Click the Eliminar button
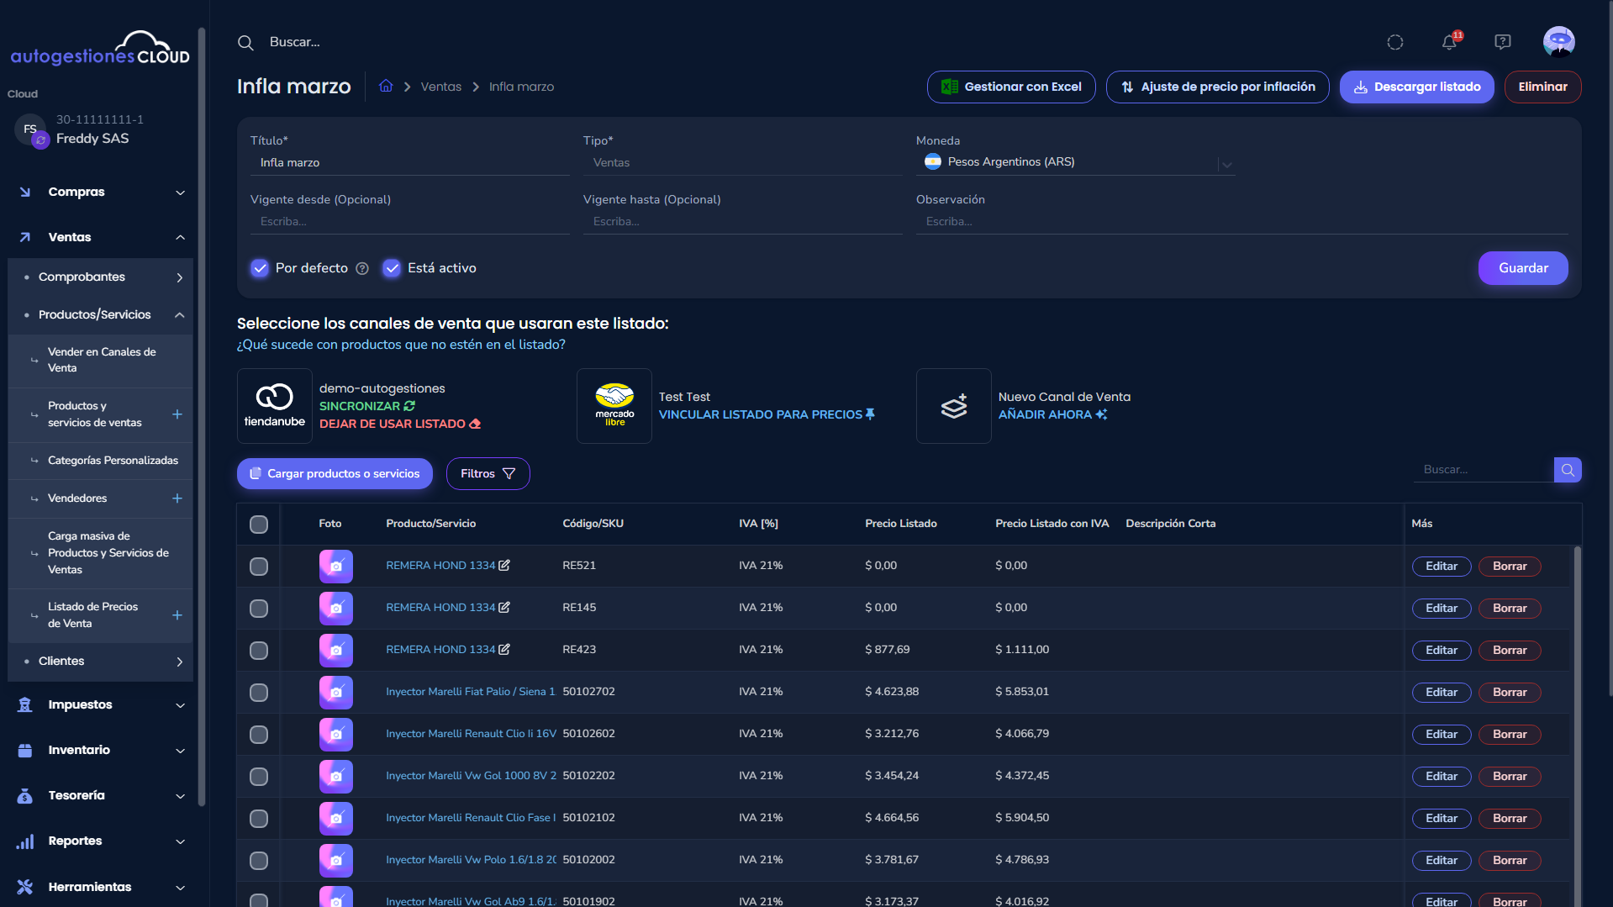 click(x=1542, y=87)
